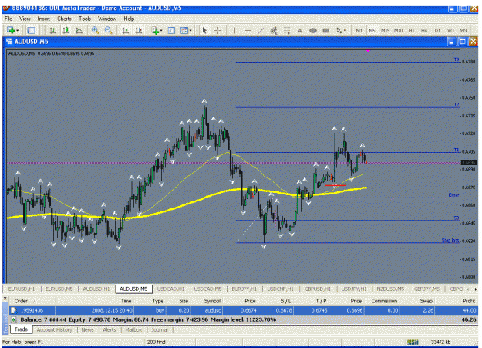Switch to AUDUSD,H1 chart tab
This screenshot has width=482, height=348.
[96, 289]
